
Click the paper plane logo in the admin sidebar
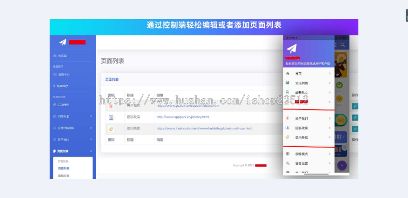63,42
